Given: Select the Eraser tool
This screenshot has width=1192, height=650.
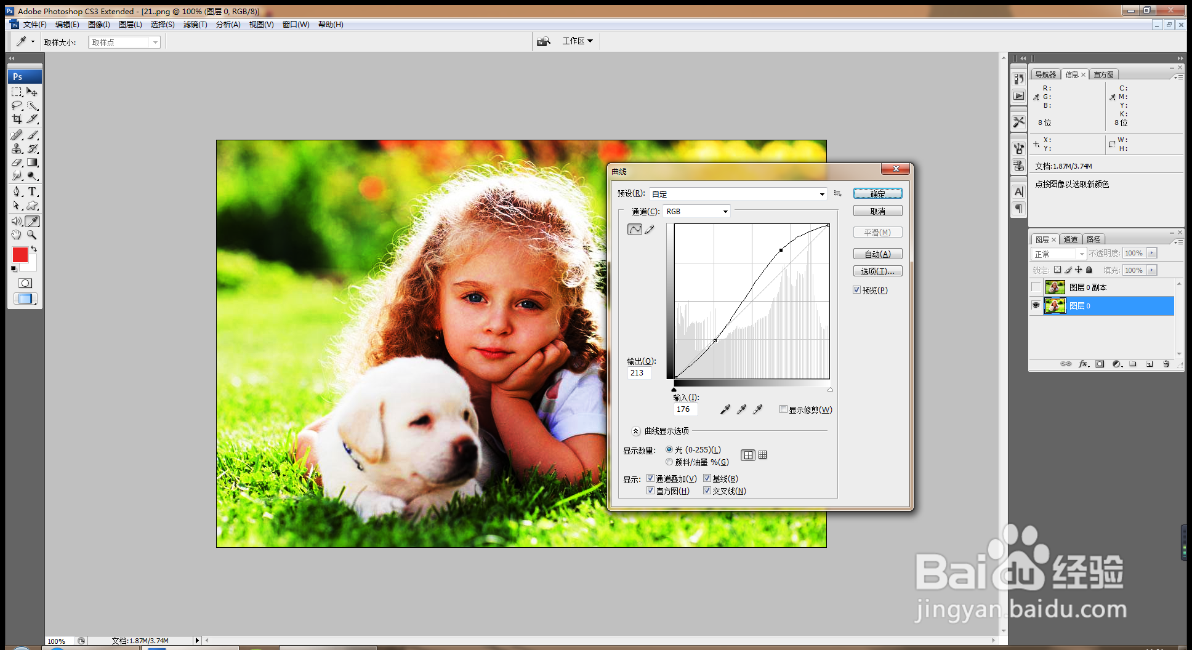Looking at the screenshot, I should tap(17, 162).
